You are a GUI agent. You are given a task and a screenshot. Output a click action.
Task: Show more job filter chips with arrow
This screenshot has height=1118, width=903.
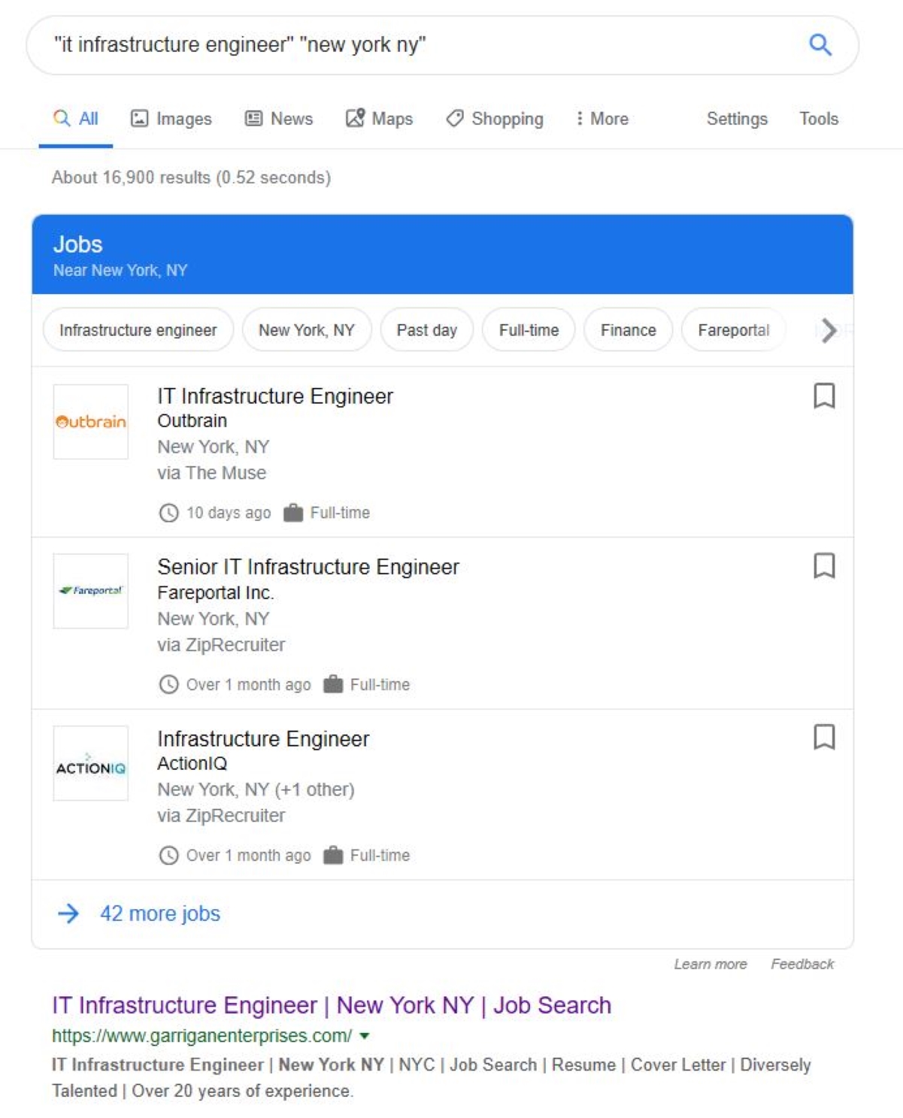point(829,330)
